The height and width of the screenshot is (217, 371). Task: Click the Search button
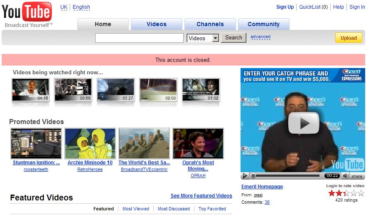233,38
